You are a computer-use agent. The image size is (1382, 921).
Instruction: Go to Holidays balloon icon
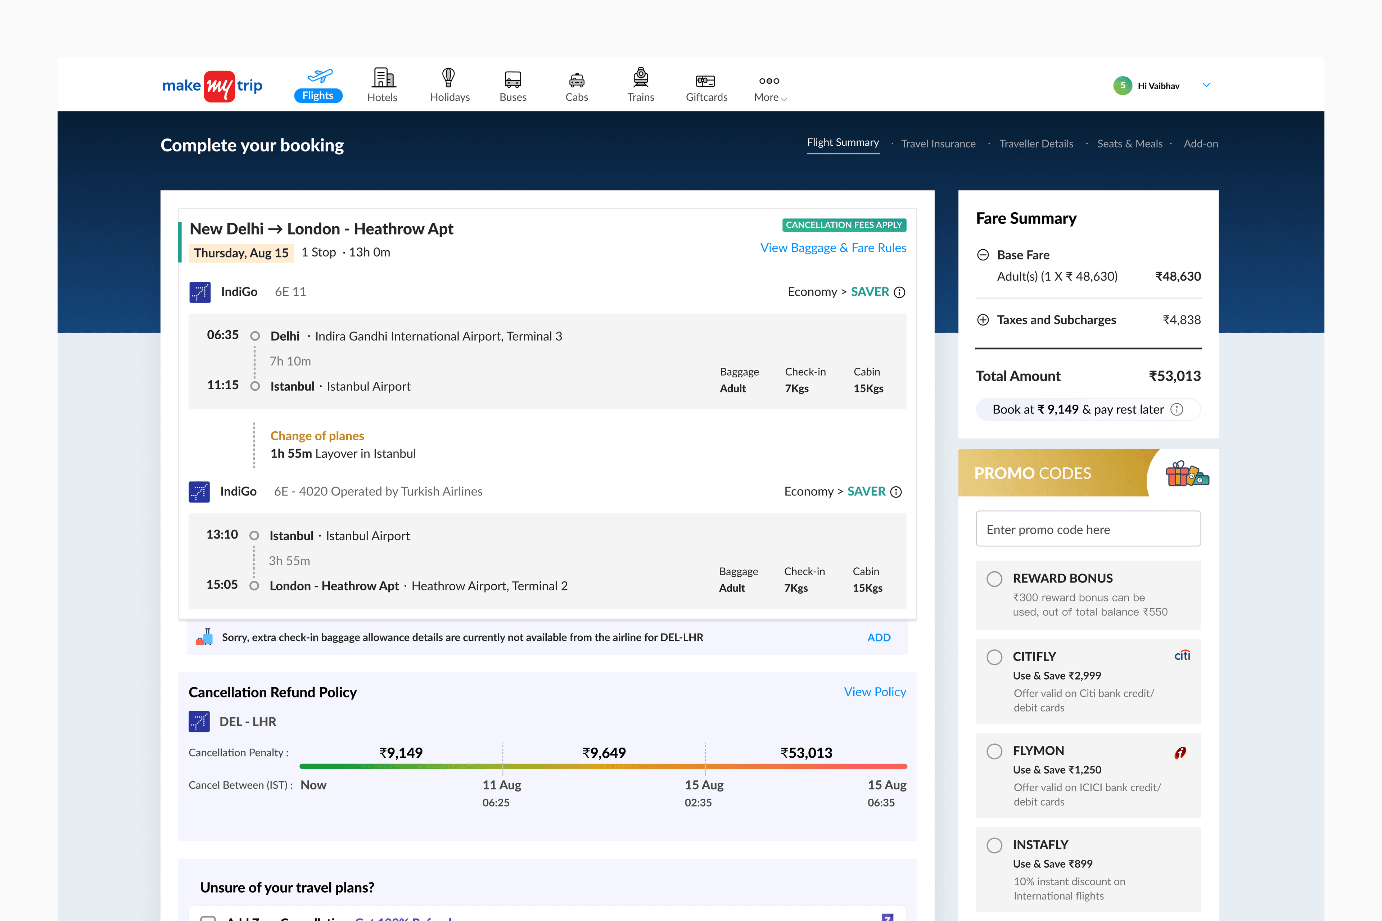[449, 78]
